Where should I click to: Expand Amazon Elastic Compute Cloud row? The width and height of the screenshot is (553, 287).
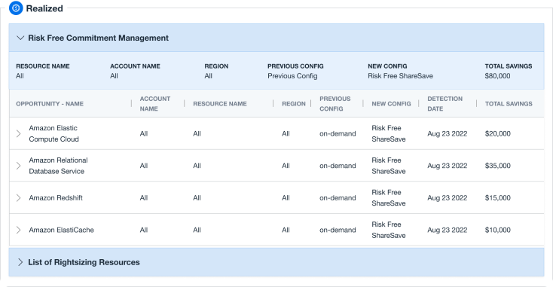click(x=18, y=133)
